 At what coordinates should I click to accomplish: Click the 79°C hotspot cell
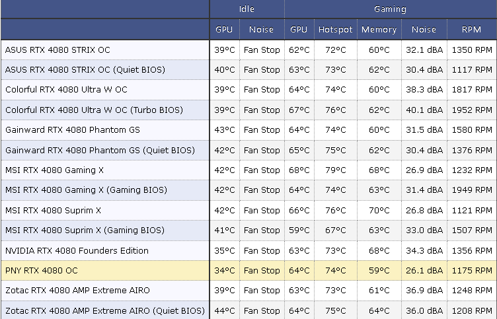click(335, 170)
